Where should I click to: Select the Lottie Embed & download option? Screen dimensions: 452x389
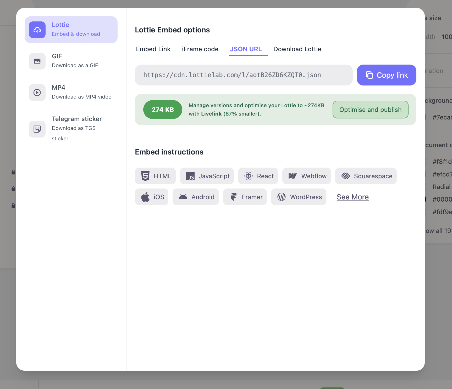coord(71,30)
